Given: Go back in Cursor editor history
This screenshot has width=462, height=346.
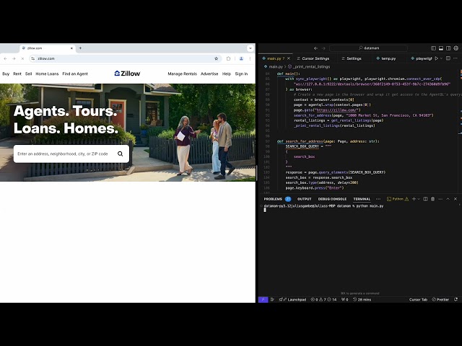Looking at the screenshot, I should (x=316, y=48).
